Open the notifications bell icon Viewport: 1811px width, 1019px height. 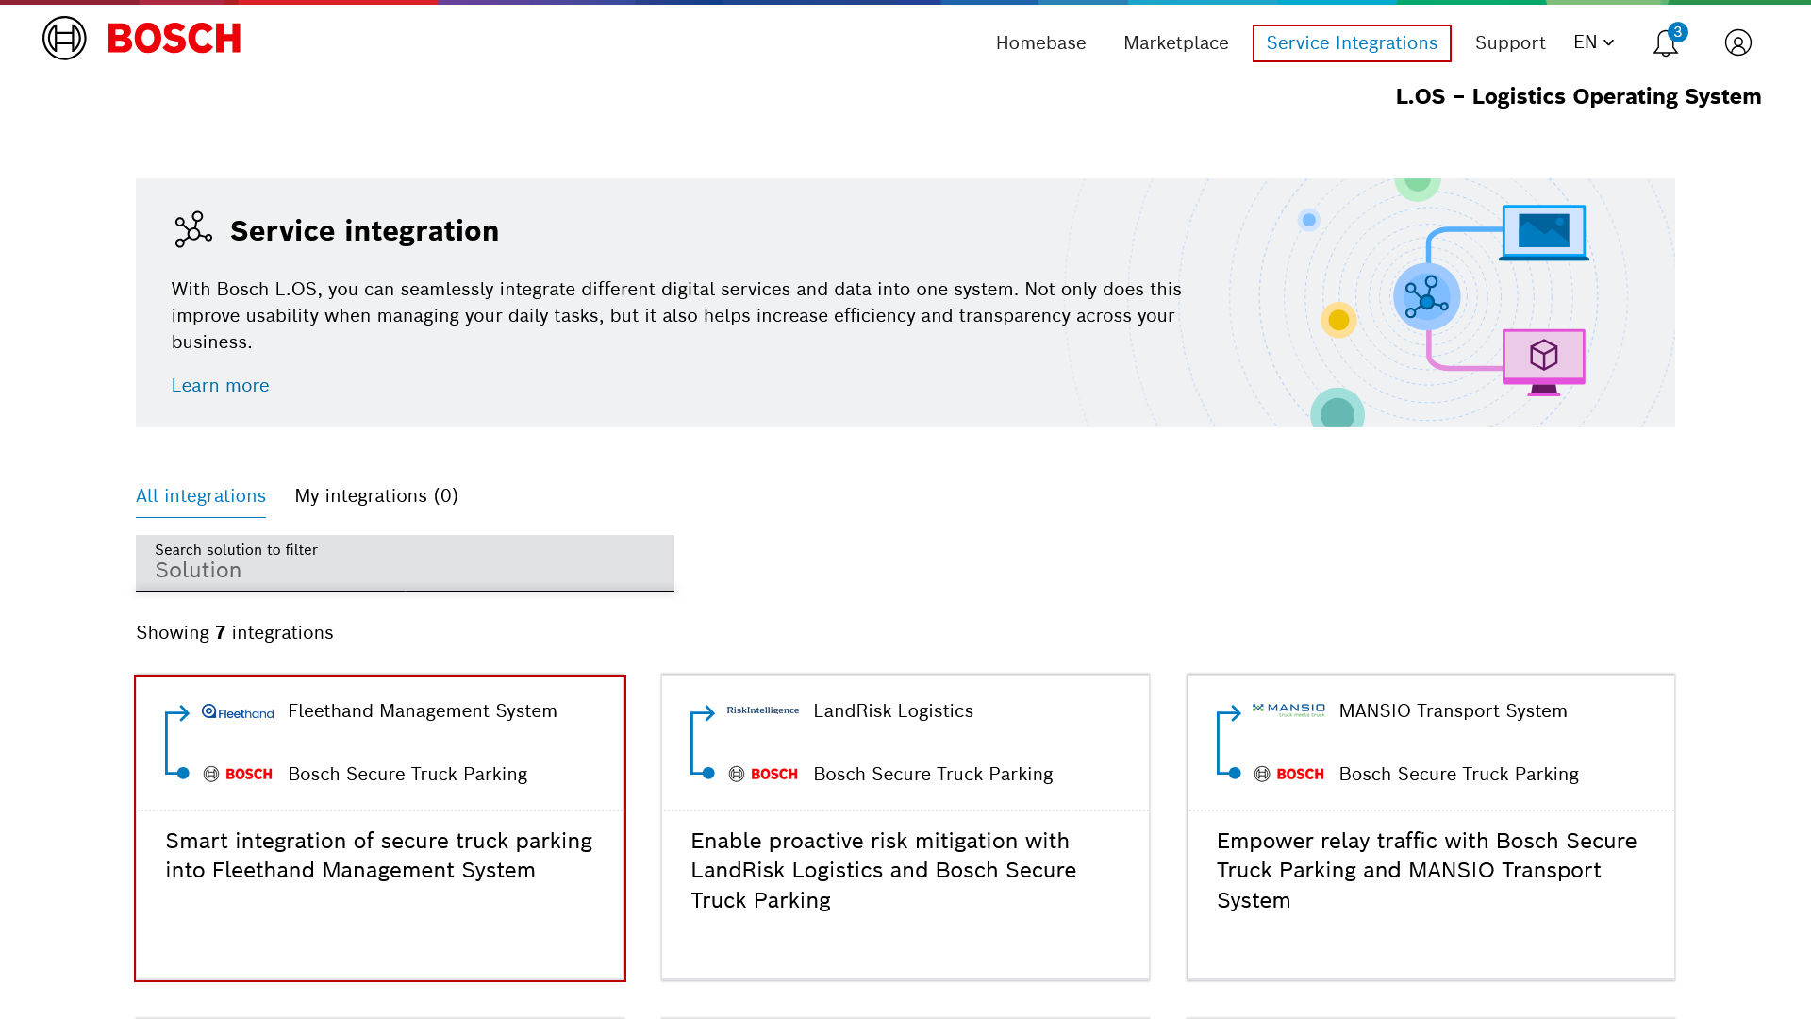tap(1665, 43)
